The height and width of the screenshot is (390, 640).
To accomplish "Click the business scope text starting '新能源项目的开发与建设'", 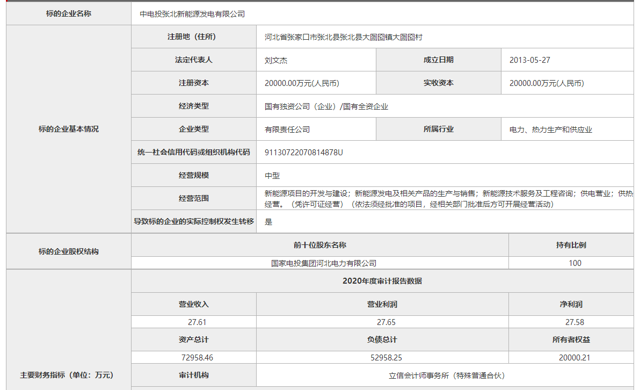I will tap(448, 199).
